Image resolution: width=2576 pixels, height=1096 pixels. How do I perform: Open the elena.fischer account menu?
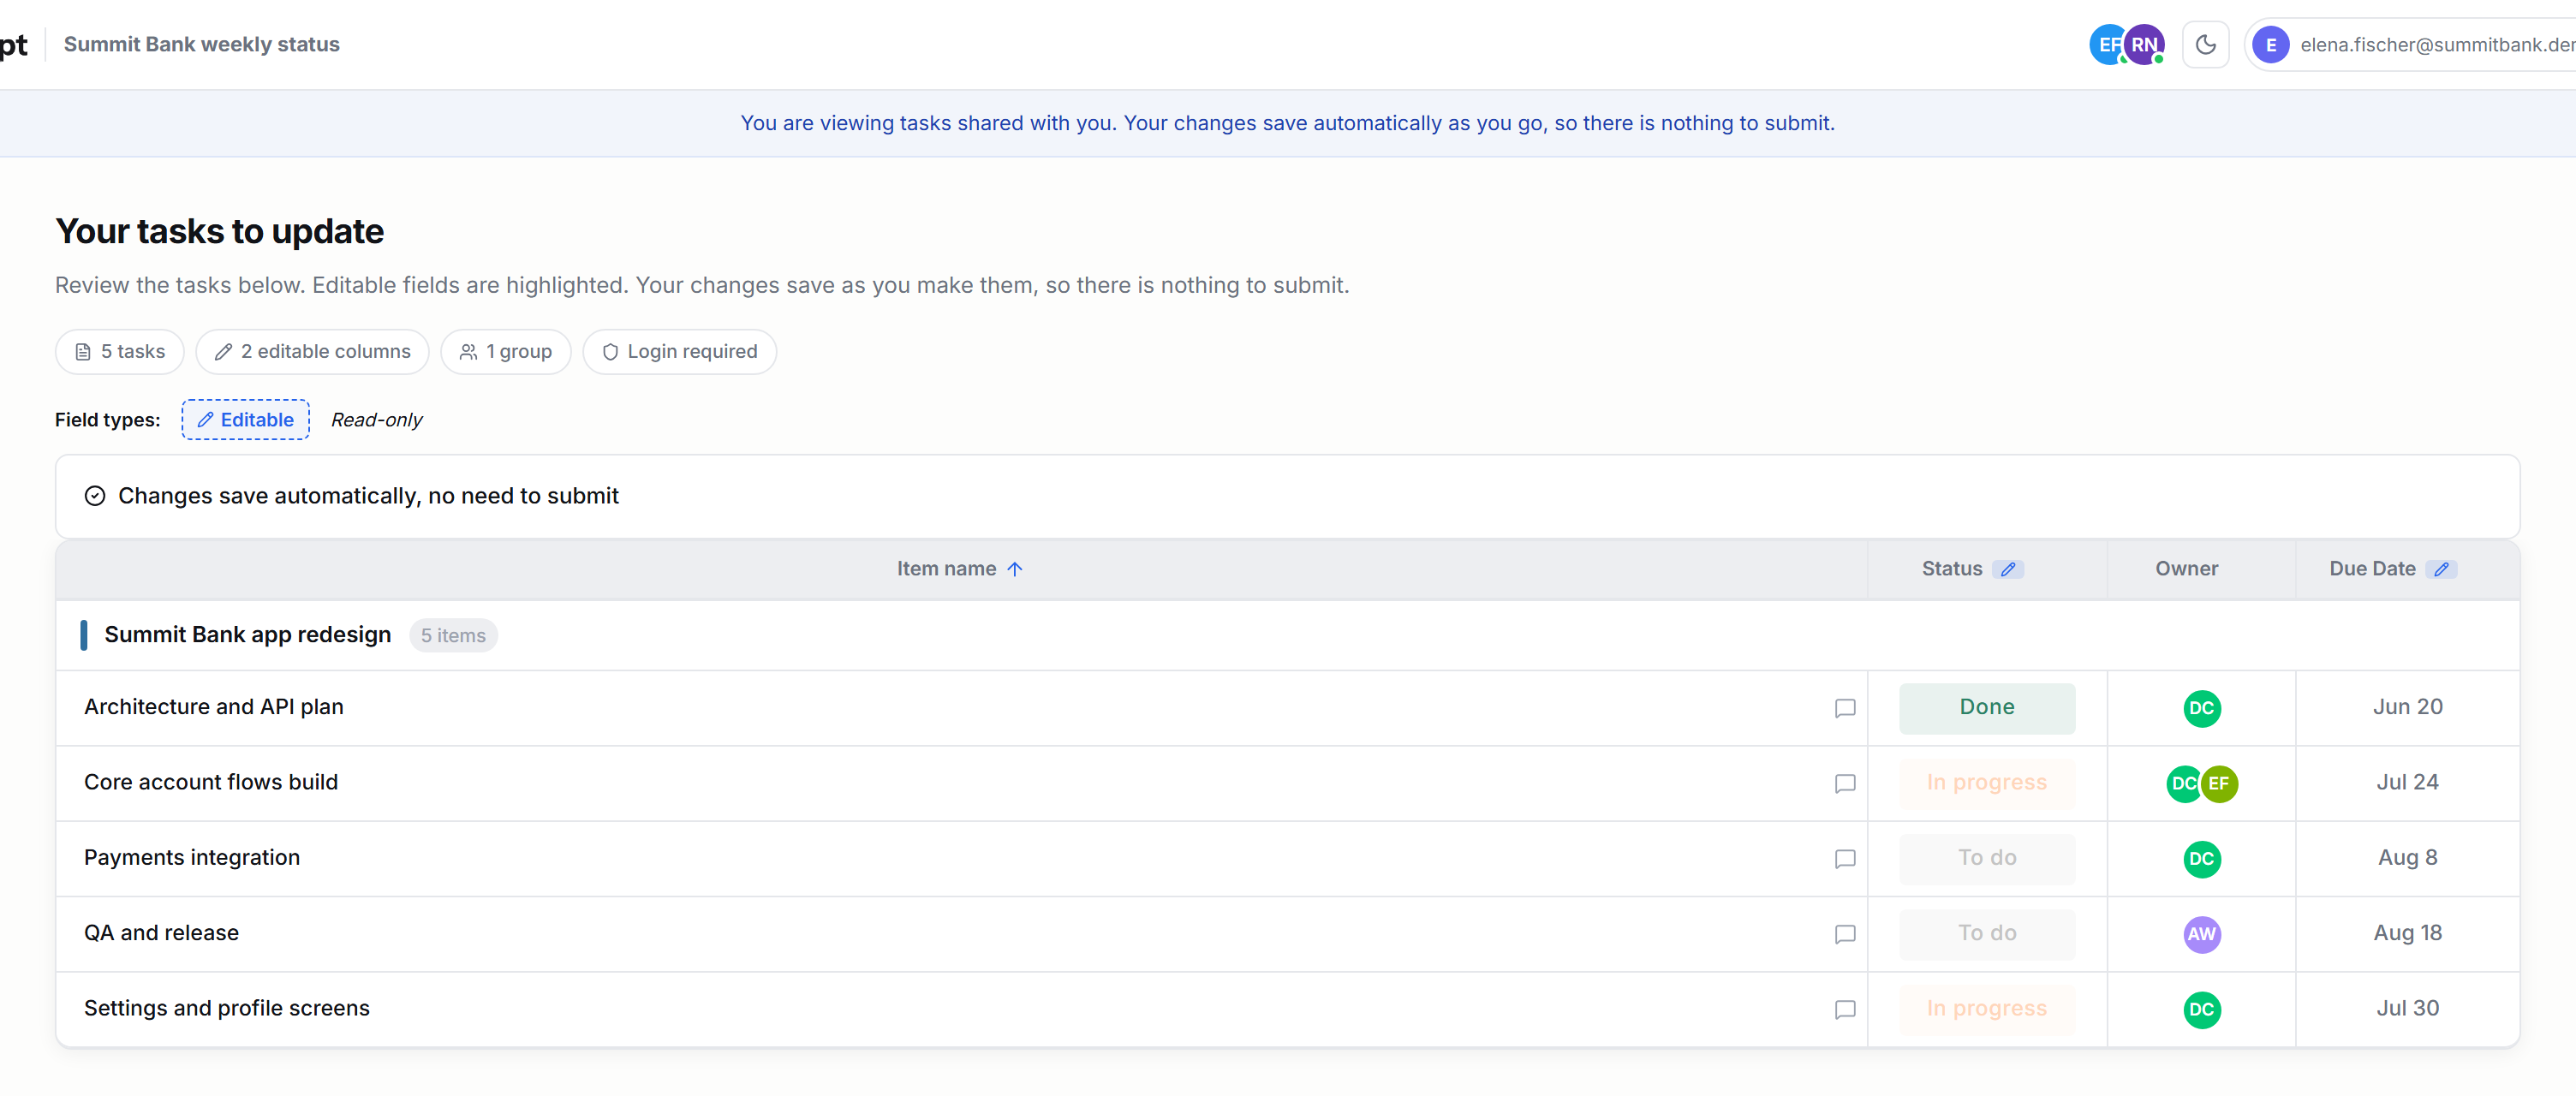coord(2411,45)
